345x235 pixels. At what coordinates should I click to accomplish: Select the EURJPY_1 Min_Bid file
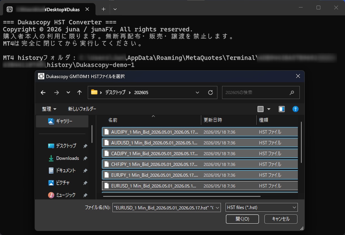click(x=200, y=175)
